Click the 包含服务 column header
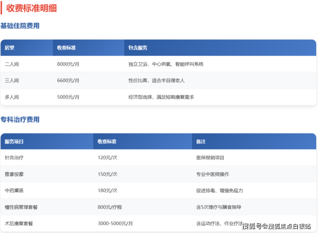The height and width of the screenshot is (233, 318). click(x=138, y=48)
